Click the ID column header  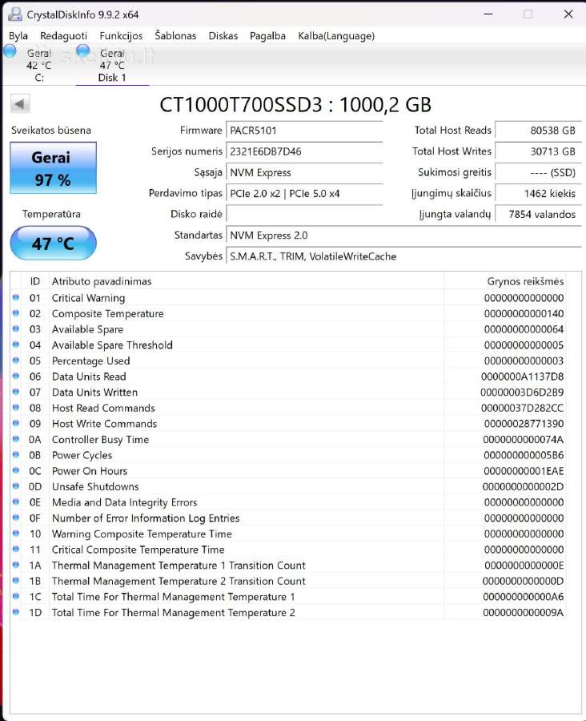[x=35, y=281]
